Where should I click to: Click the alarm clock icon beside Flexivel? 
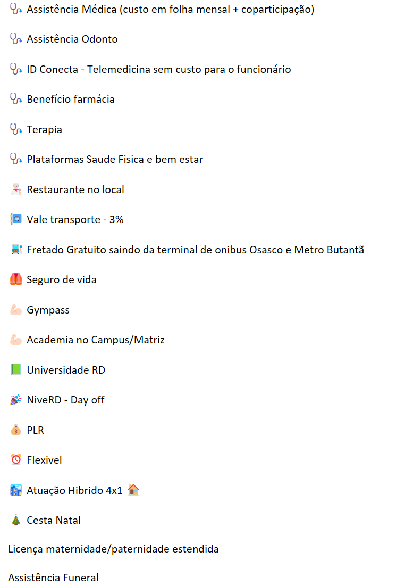16,460
